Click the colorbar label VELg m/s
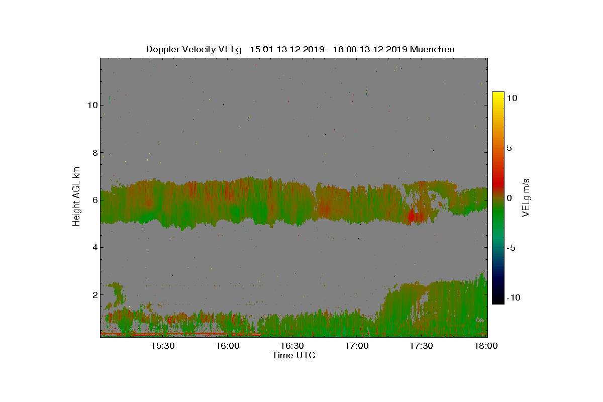This screenshot has width=603, height=402. (526, 197)
